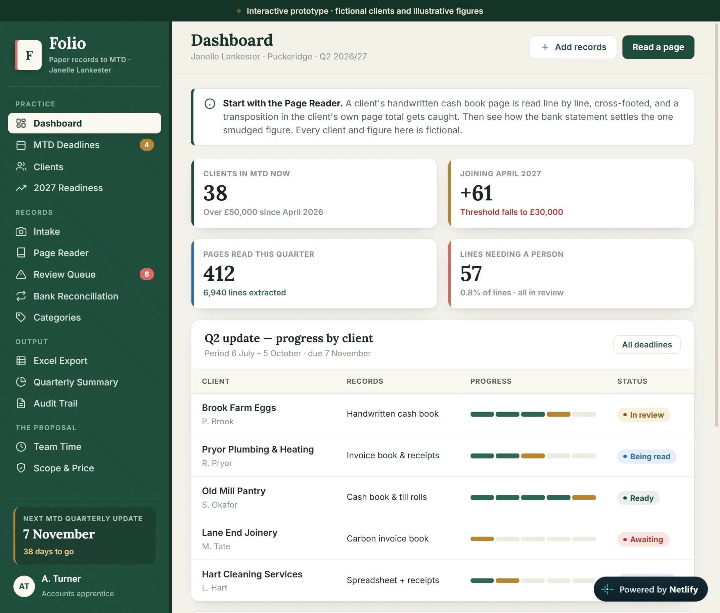Click the Review Queue badge showing 6
This screenshot has width=720, height=613.
click(147, 274)
